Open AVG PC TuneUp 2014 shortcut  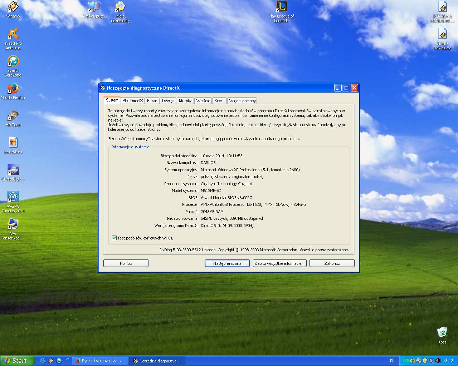pyautogui.click(x=13, y=202)
